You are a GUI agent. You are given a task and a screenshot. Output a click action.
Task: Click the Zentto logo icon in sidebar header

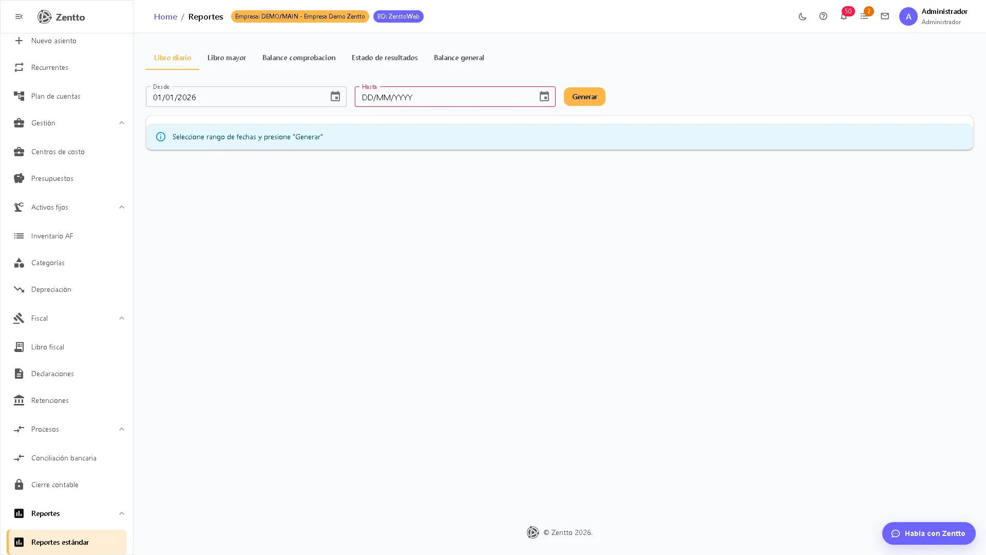(x=45, y=17)
